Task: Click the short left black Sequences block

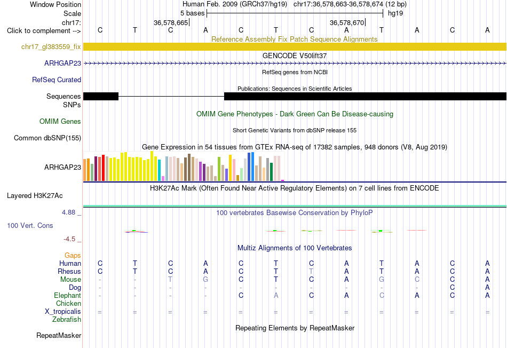Action: click(101, 96)
